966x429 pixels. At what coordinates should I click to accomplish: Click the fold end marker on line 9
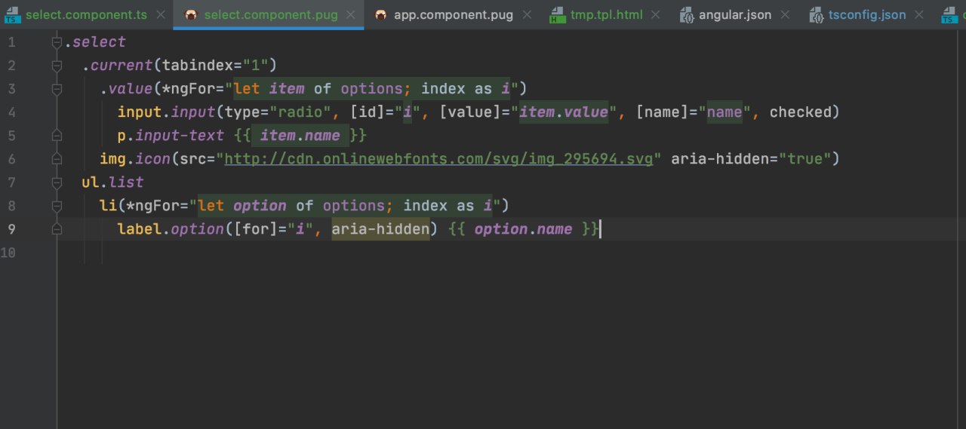[x=57, y=229]
